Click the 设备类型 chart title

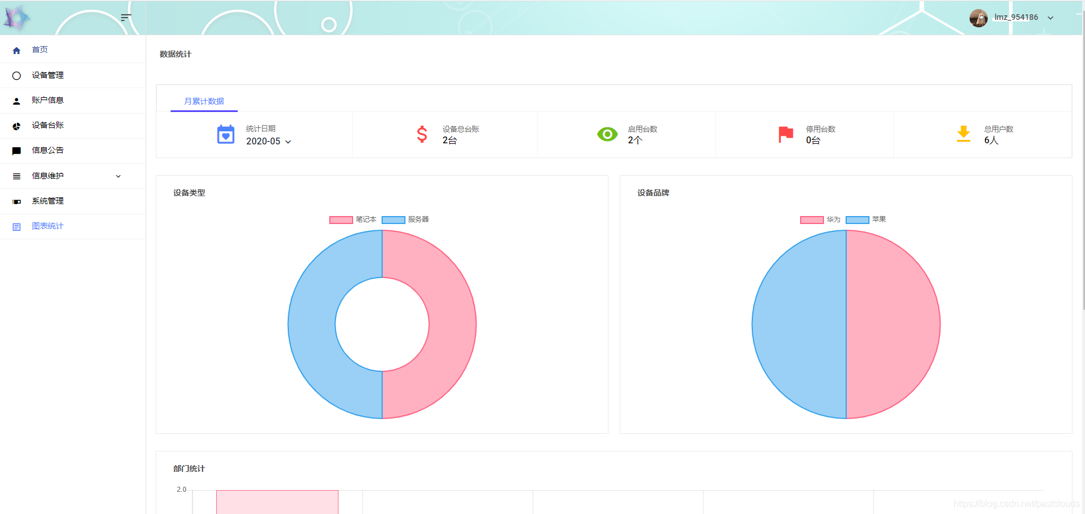[x=189, y=193]
